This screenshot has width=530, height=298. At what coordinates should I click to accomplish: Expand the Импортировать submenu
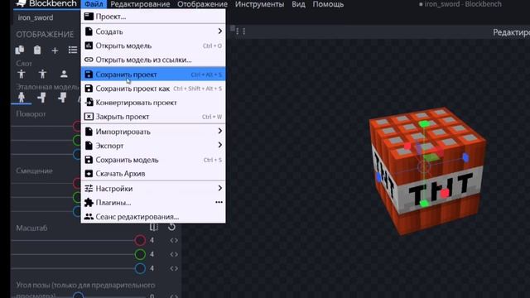(153, 132)
